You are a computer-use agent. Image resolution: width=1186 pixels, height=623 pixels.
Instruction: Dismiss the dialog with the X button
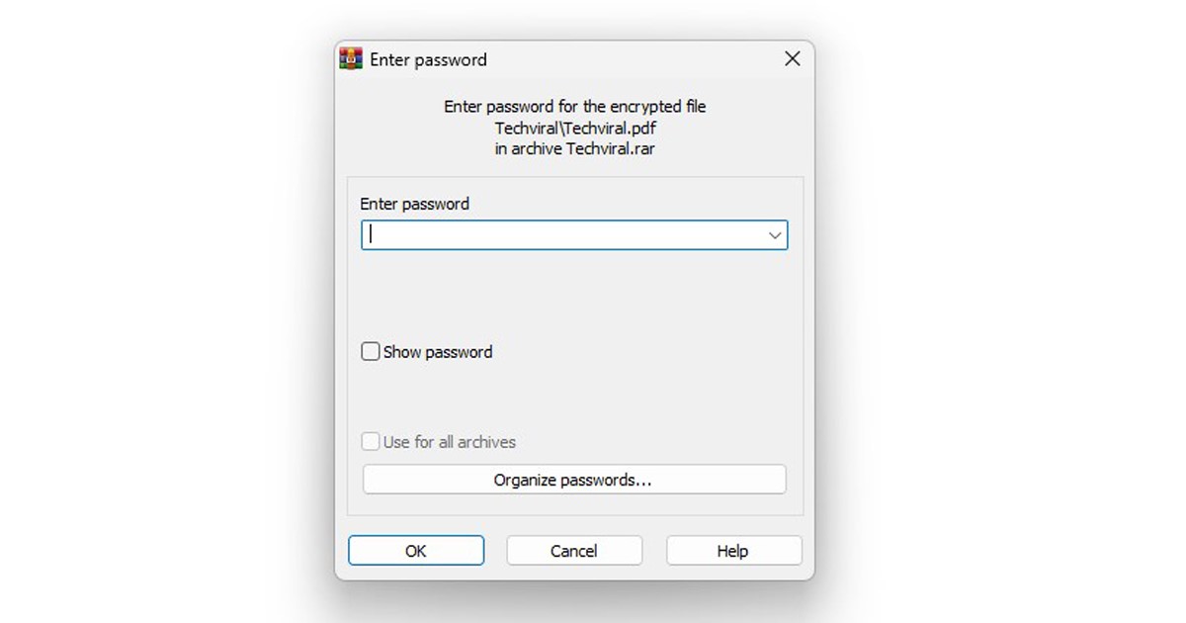792,58
